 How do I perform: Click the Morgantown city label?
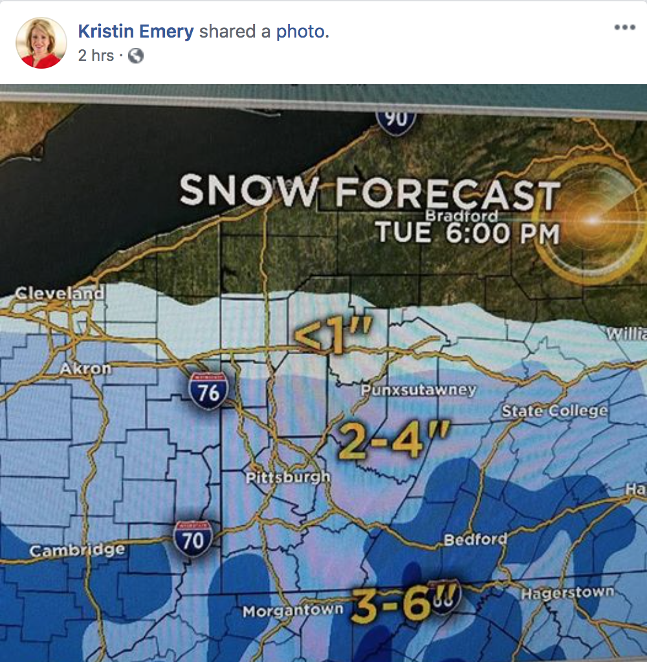(293, 610)
